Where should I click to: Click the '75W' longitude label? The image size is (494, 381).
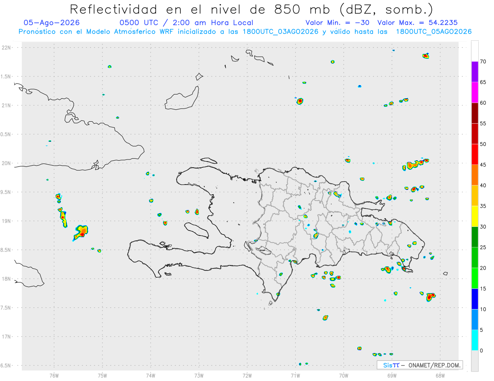[x=103, y=375]
